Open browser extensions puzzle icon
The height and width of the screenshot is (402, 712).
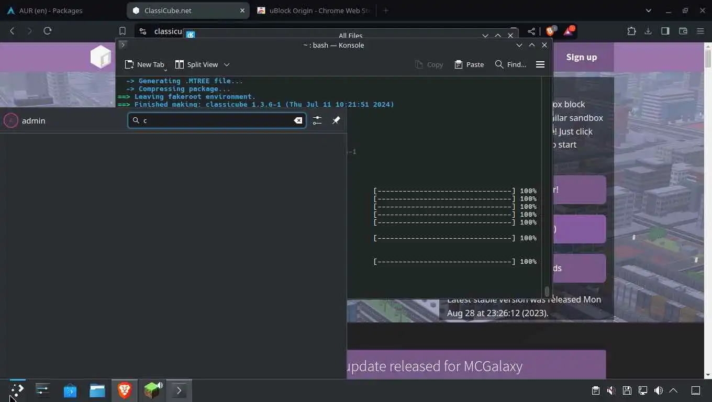(x=631, y=31)
